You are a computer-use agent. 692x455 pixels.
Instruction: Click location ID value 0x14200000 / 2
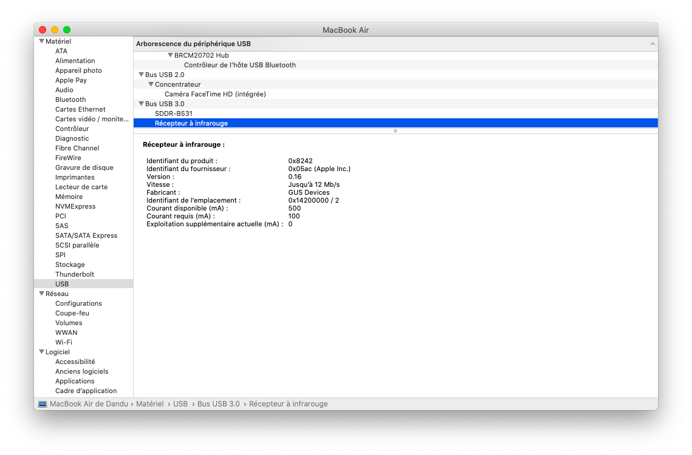pos(313,200)
